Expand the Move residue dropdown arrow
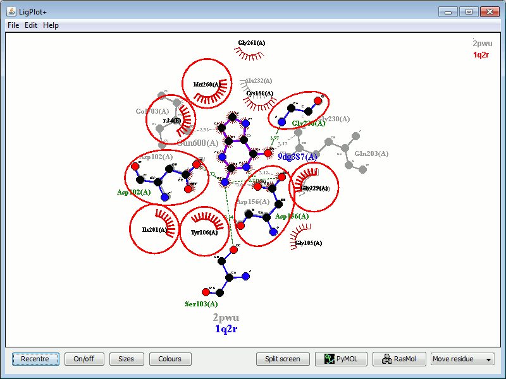Viewport: 506px width, 379px height. (x=489, y=359)
